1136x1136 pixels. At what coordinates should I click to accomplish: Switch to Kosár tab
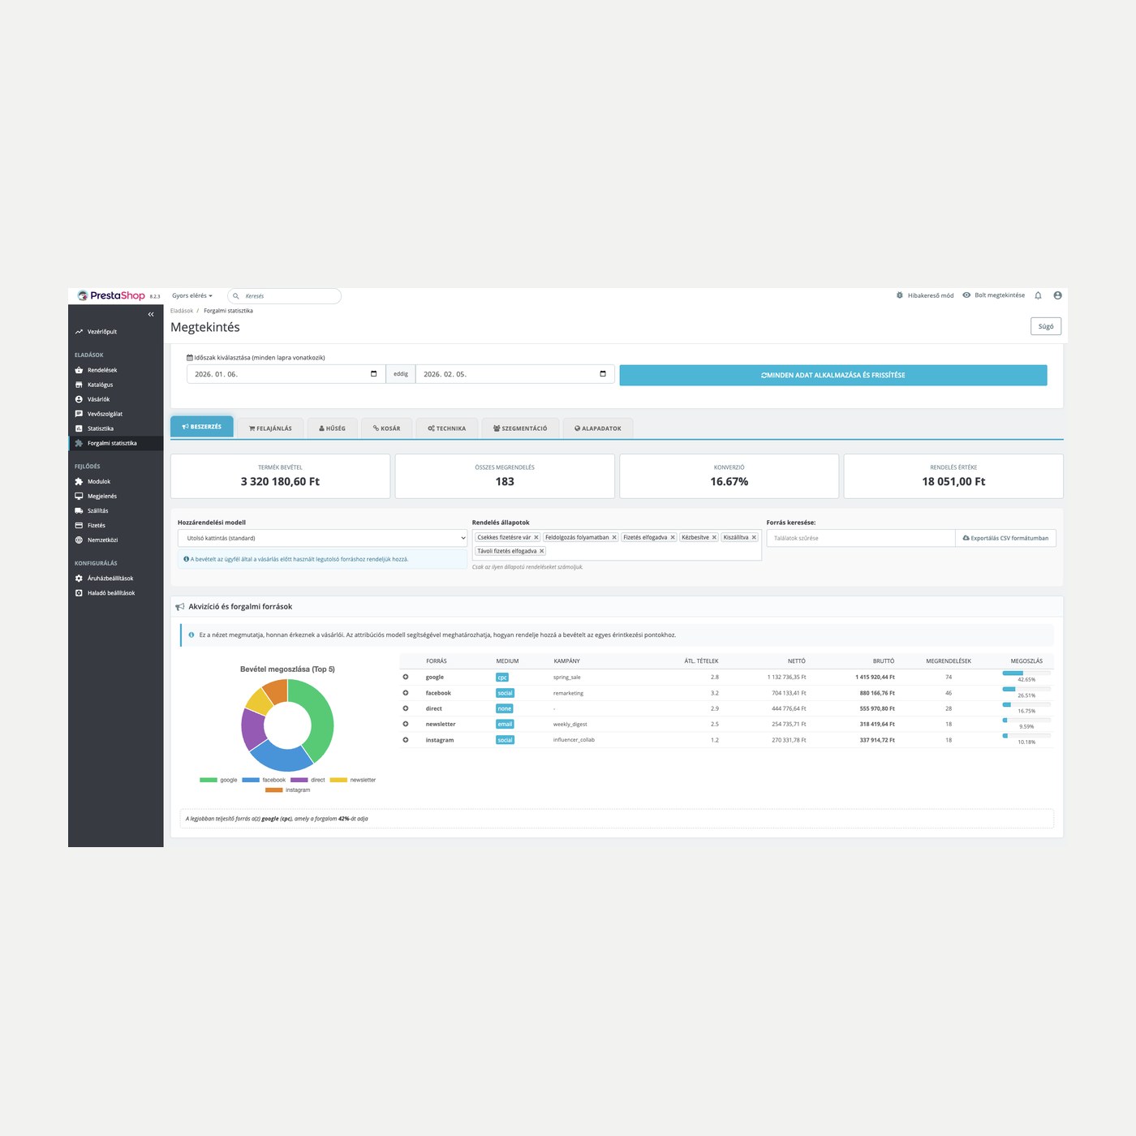click(x=386, y=428)
